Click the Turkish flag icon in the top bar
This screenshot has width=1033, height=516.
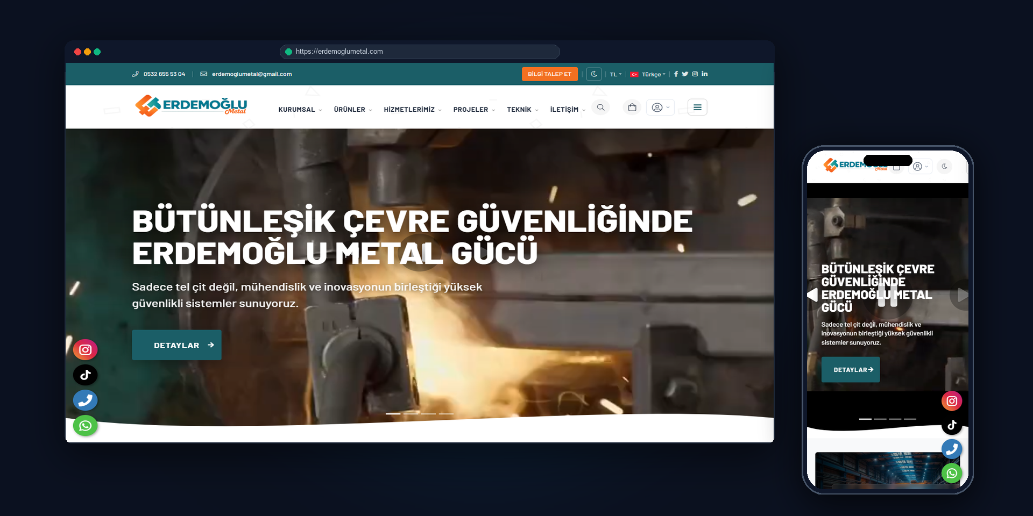point(634,75)
